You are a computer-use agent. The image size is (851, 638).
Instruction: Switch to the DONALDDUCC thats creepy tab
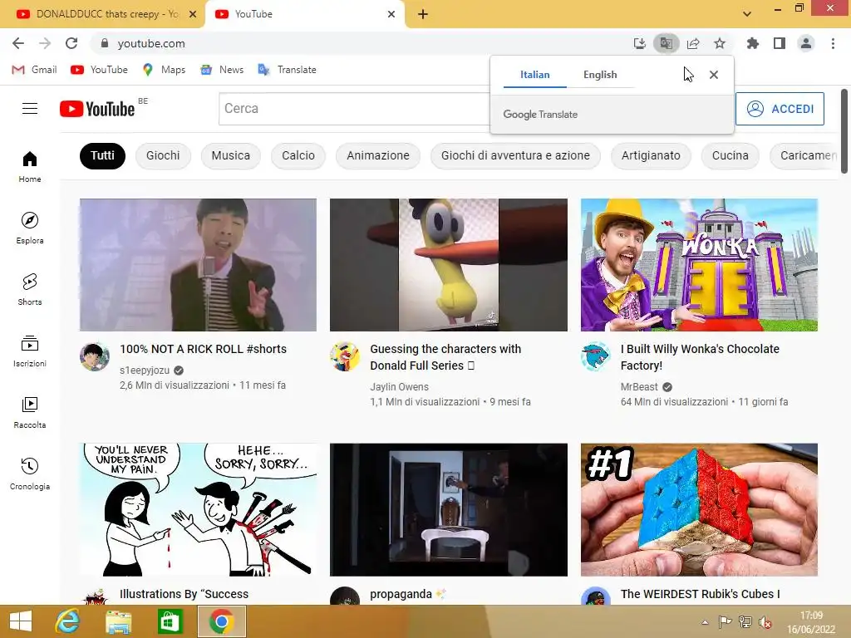(101, 14)
